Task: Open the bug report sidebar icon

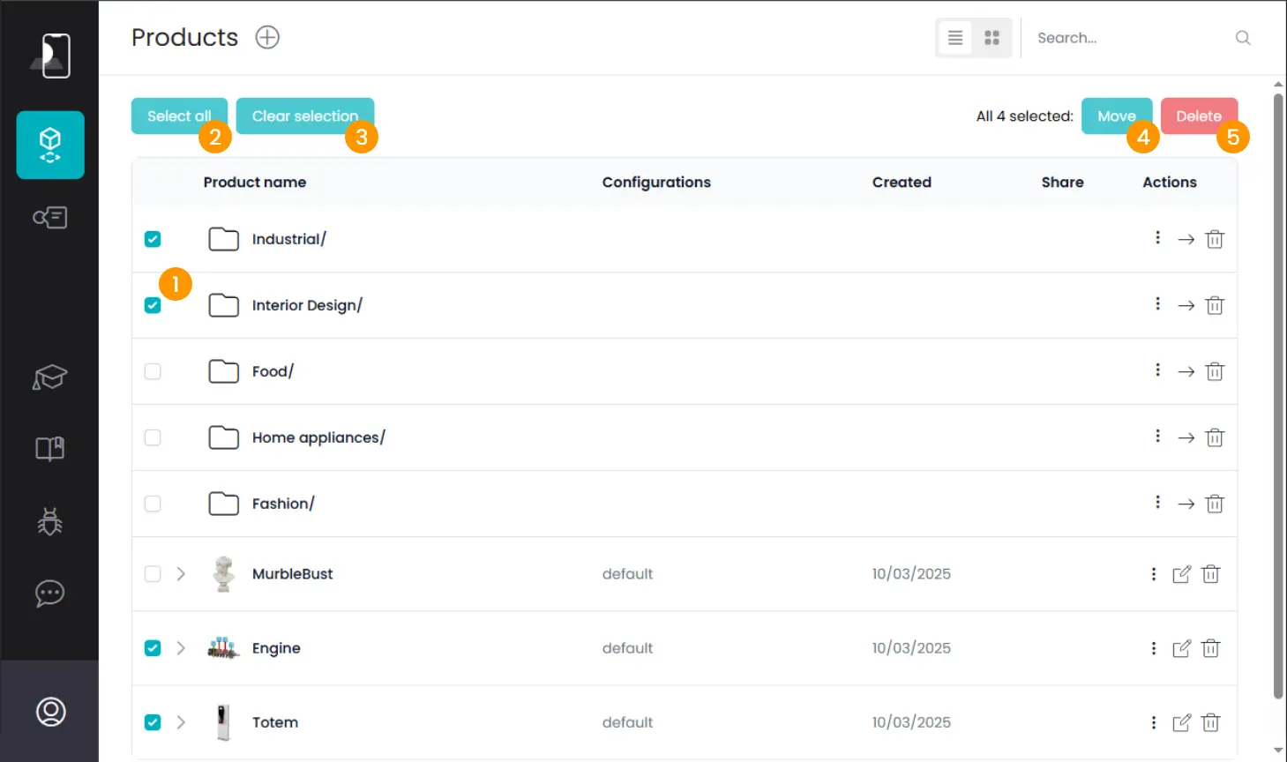Action: coord(50,522)
